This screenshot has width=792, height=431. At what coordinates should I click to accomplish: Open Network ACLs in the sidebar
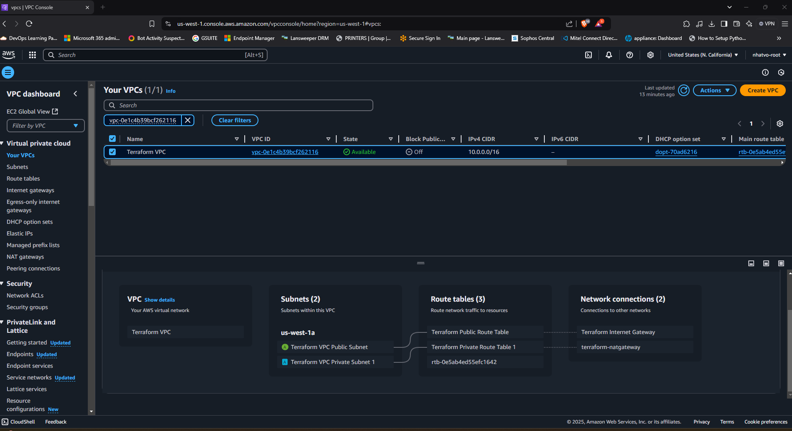point(25,295)
